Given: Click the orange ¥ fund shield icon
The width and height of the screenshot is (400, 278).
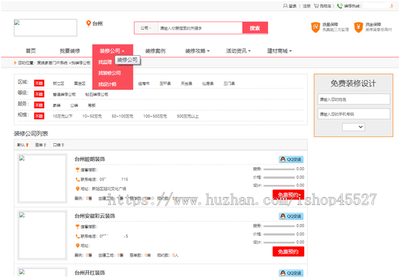Looking at the screenshot, I should pyautogui.click(x=359, y=27).
